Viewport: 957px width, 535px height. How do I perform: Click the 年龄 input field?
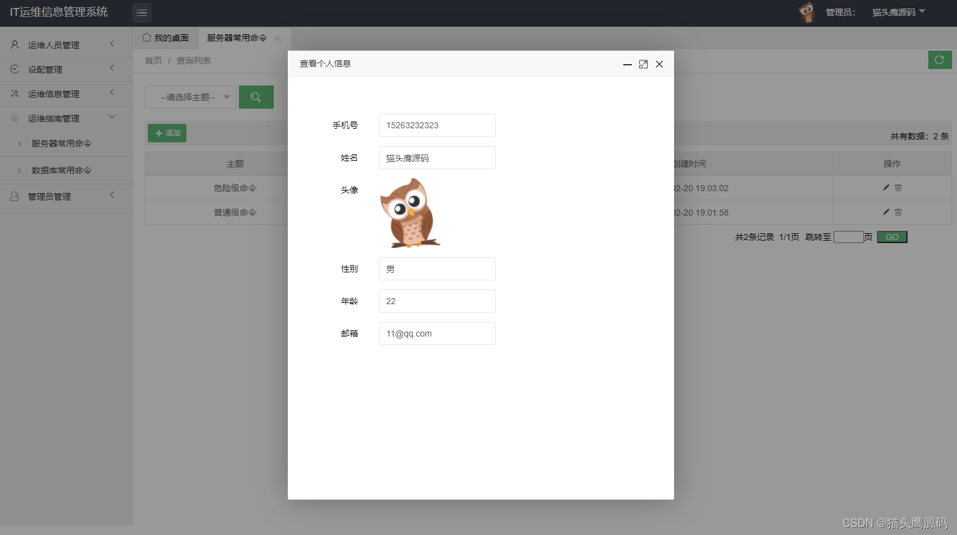[x=438, y=301]
